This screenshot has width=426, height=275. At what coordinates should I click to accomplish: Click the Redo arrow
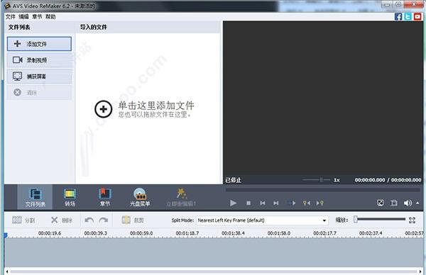(x=103, y=220)
